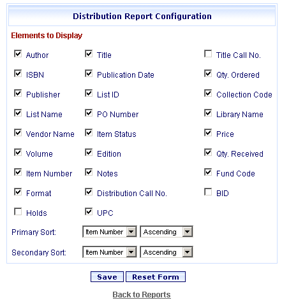Click the Save button

click(107, 277)
